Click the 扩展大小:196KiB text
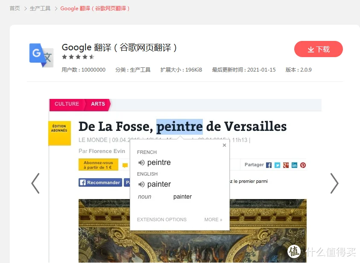 (181, 69)
